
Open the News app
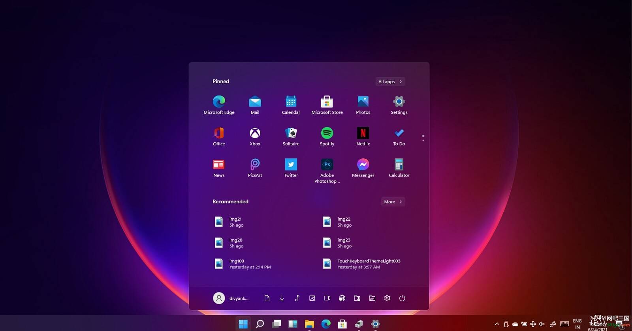tap(219, 168)
